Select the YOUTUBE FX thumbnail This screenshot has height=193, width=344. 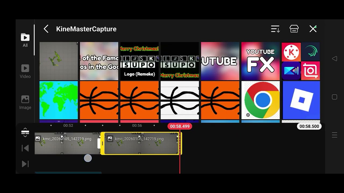coord(260,61)
